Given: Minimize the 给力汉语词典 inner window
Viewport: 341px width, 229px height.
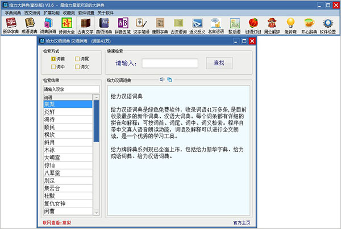Looking at the screenshot, I should 236,41.
